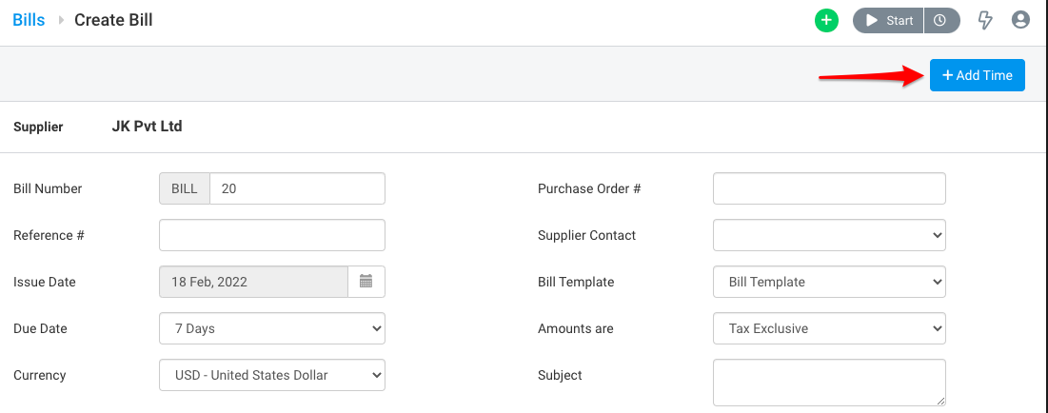The height and width of the screenshot is (413, 1048).
Task: Open the Currency dropdown
Action: point(271,375)
